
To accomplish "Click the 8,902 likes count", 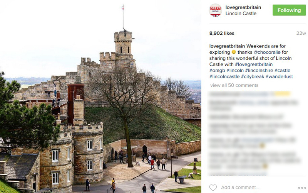I will click(x=222, y=33).
